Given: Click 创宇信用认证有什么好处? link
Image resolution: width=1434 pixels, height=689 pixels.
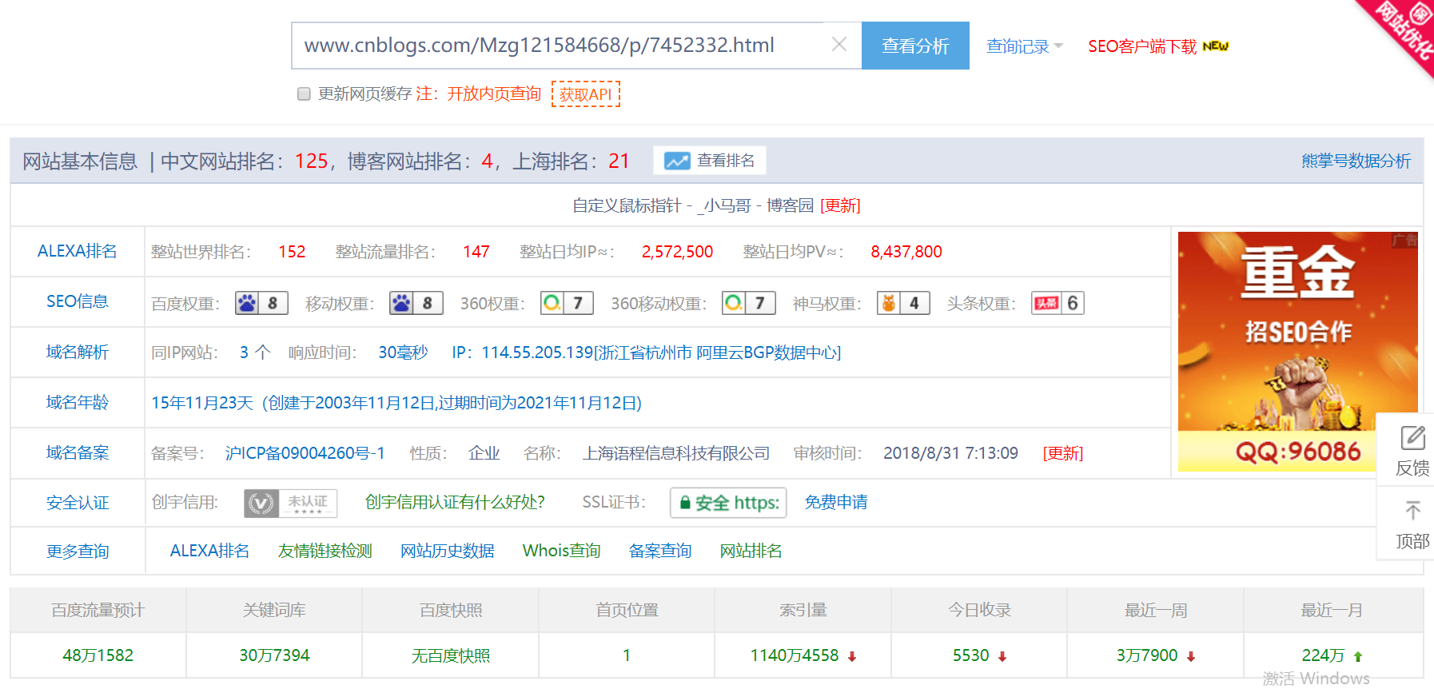Looking at the screenshot, I should click(455, 502).
